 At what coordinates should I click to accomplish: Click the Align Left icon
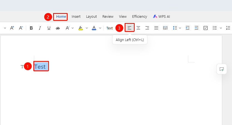129,28
